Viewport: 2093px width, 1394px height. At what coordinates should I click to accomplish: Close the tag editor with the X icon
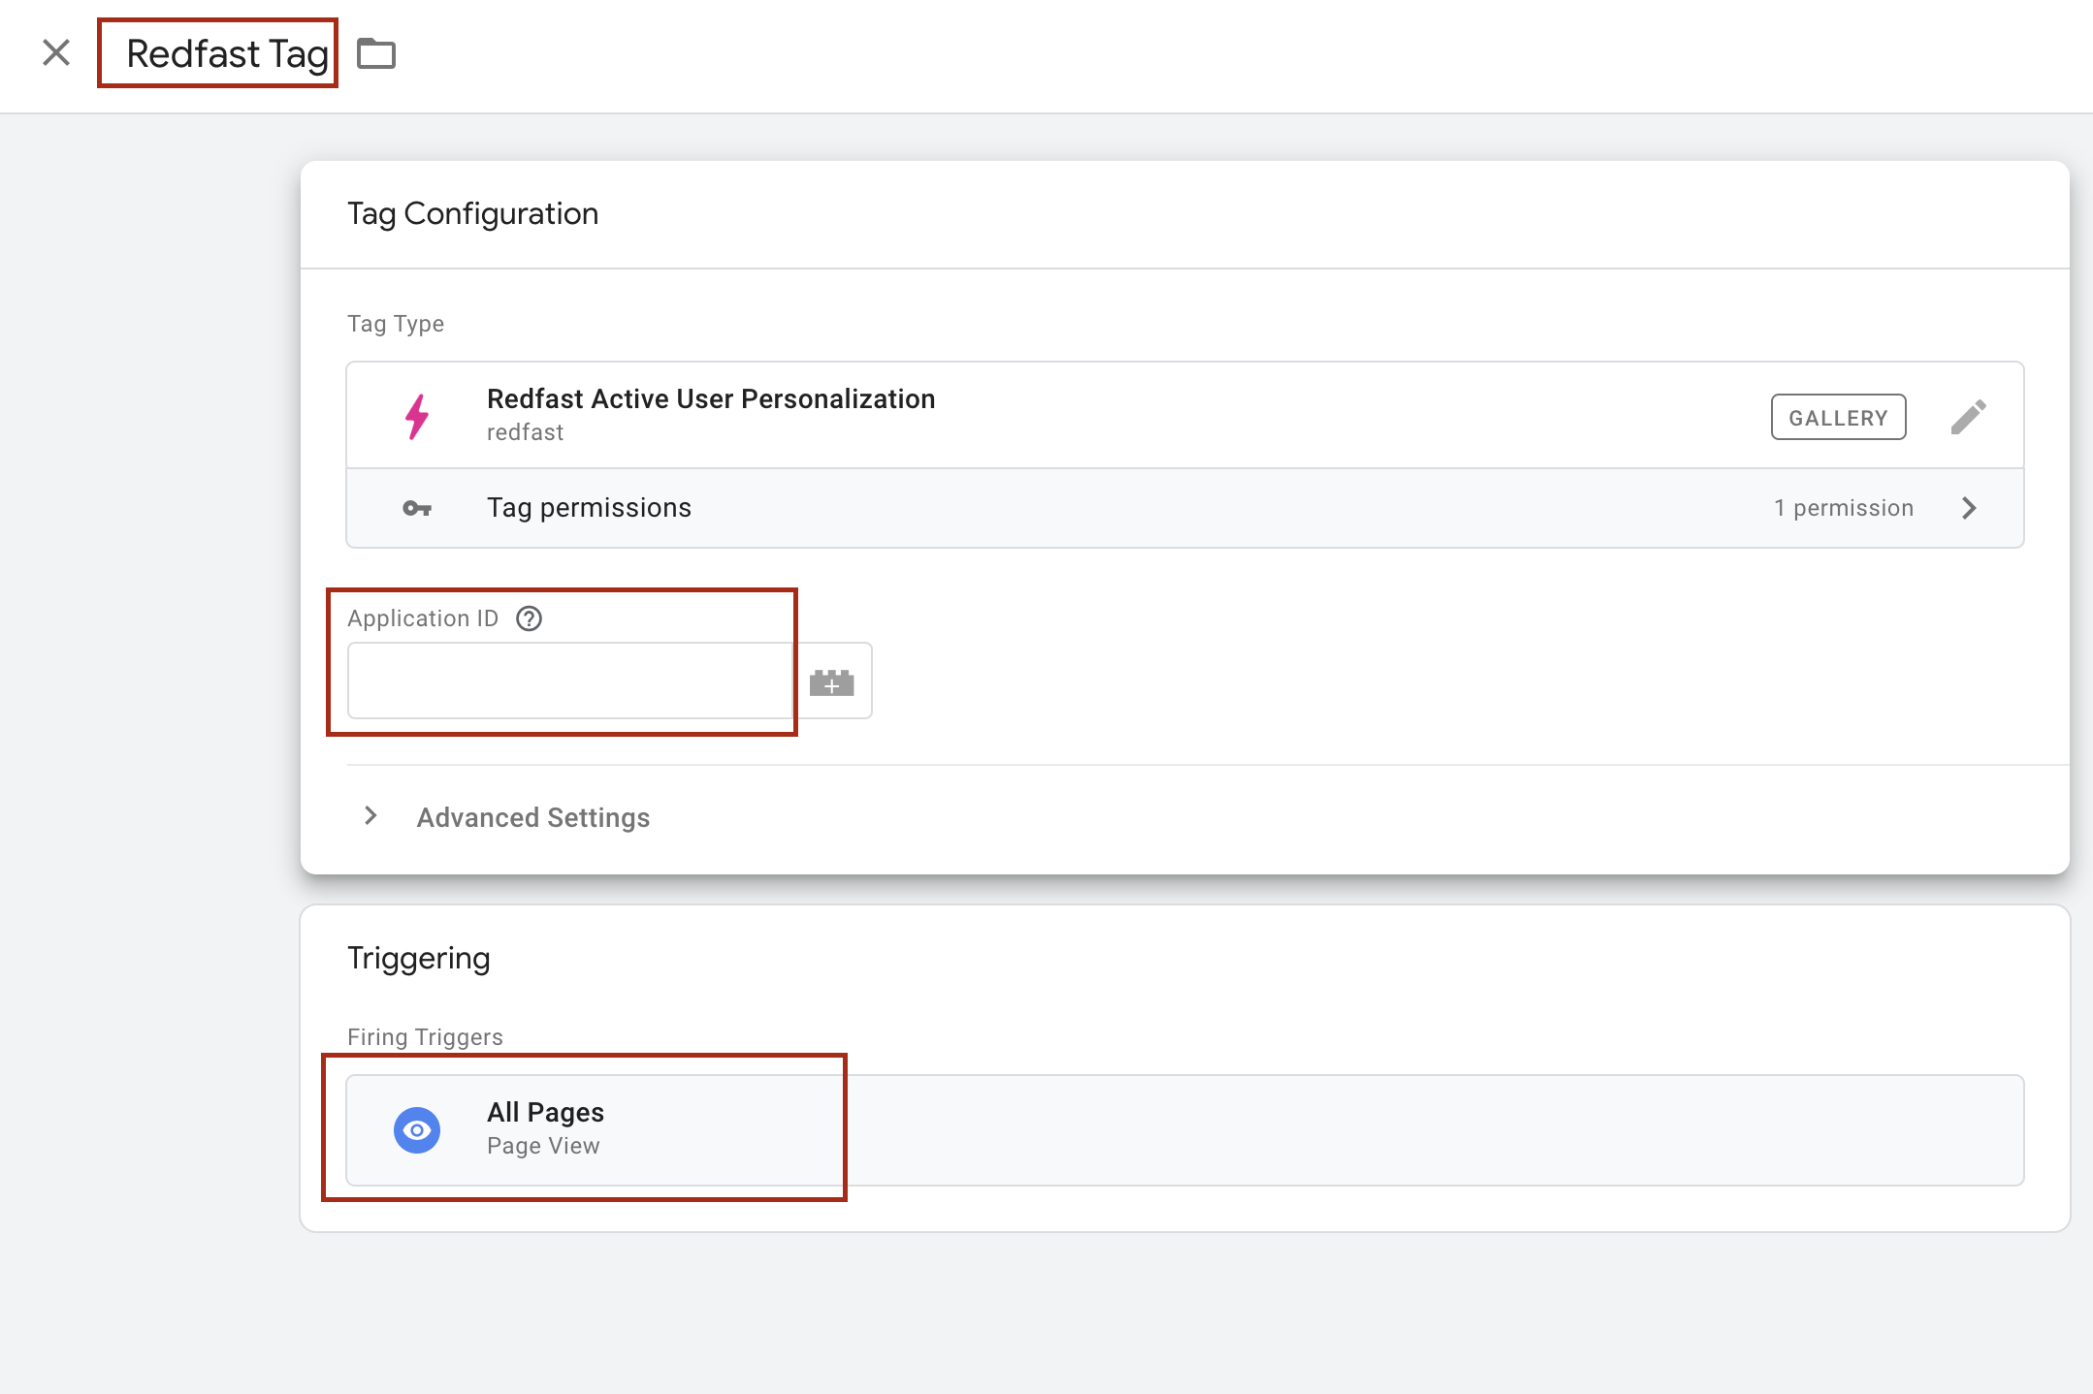tap(56, 52)
